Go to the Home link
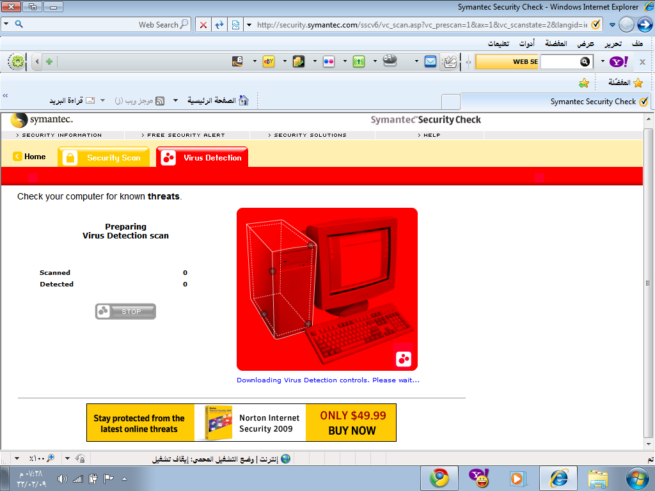 pyautogui.click(x=29, y=157)
